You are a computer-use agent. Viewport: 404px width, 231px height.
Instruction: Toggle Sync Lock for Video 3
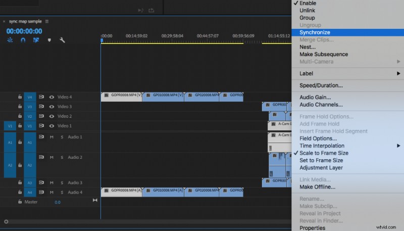tap(41, 107)
